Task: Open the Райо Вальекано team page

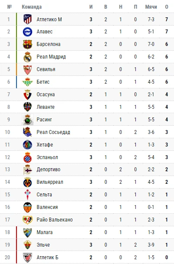Action: click(x=55, y=219)
